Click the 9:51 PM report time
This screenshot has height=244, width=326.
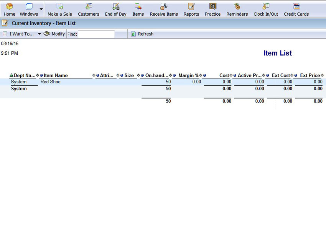pyautogui.click(x=10, y=53)
